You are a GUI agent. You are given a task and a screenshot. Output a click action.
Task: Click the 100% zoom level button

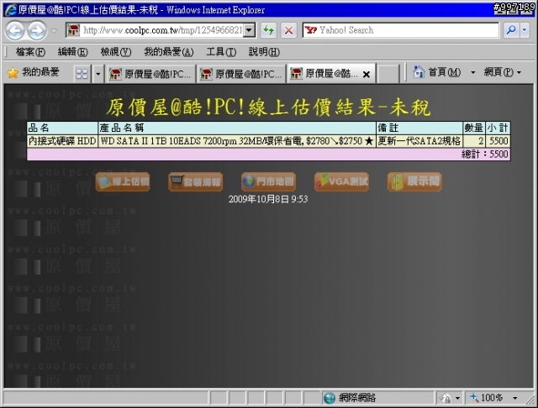click(487, 398)
